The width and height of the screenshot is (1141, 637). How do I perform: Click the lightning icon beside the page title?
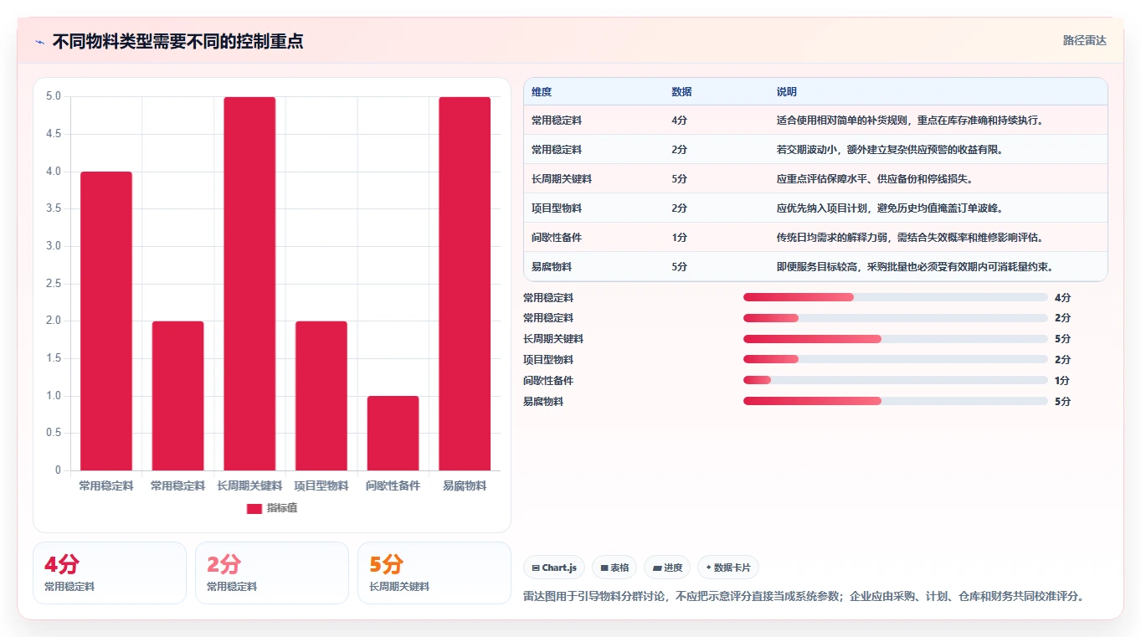pyautogui.click(x=40, y=41)
